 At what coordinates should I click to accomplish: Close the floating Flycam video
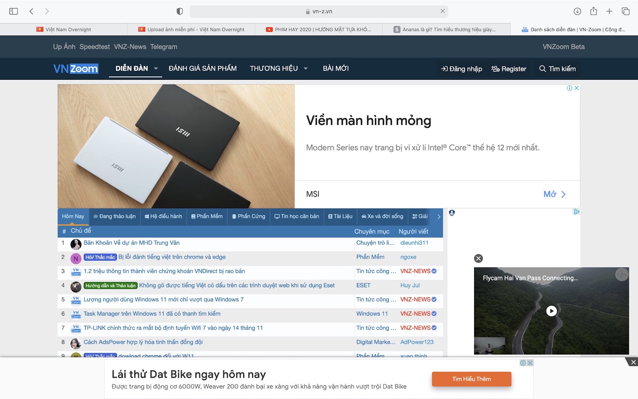[478, 259]
